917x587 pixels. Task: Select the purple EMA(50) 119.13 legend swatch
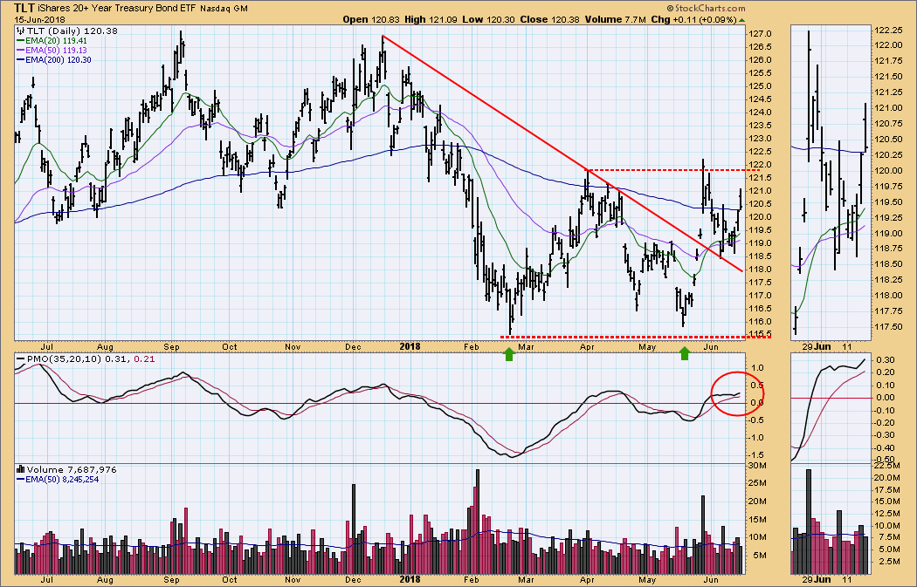pyautogui.click(x=20, y=51)
